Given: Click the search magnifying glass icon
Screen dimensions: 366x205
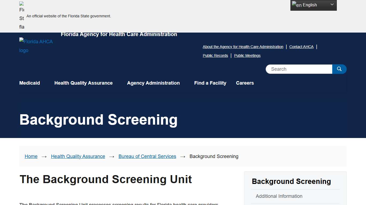Looking at the screenshot, I should click(339, 69).
